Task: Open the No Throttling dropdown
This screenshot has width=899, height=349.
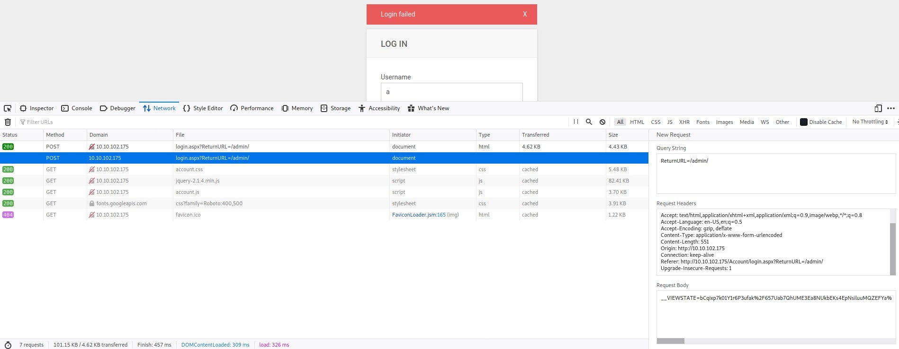Action: point(870,122)
